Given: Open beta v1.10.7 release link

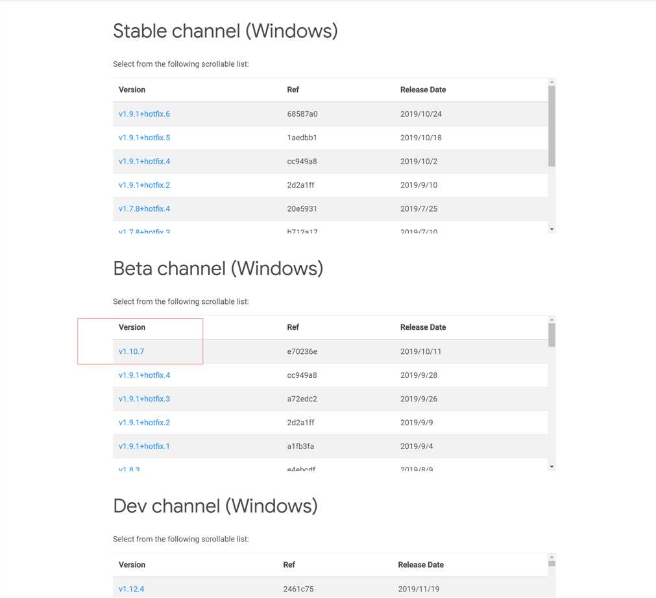Looking at the screenshot, I should (x=131, y=351).
